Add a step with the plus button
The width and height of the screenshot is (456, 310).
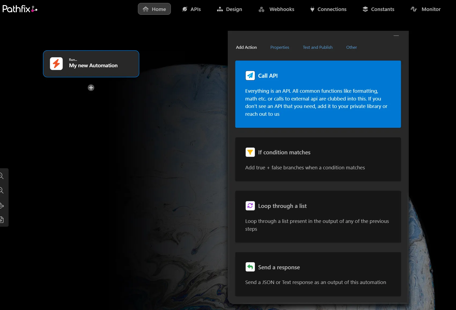point(91,88)
